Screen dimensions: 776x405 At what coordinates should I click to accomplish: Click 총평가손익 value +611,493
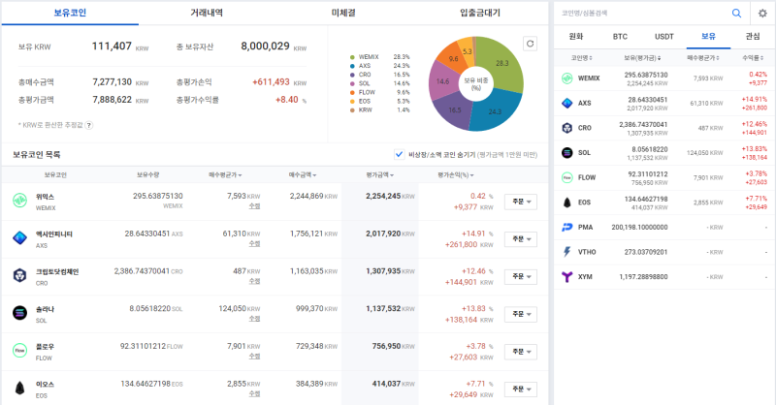coord(271,82)
